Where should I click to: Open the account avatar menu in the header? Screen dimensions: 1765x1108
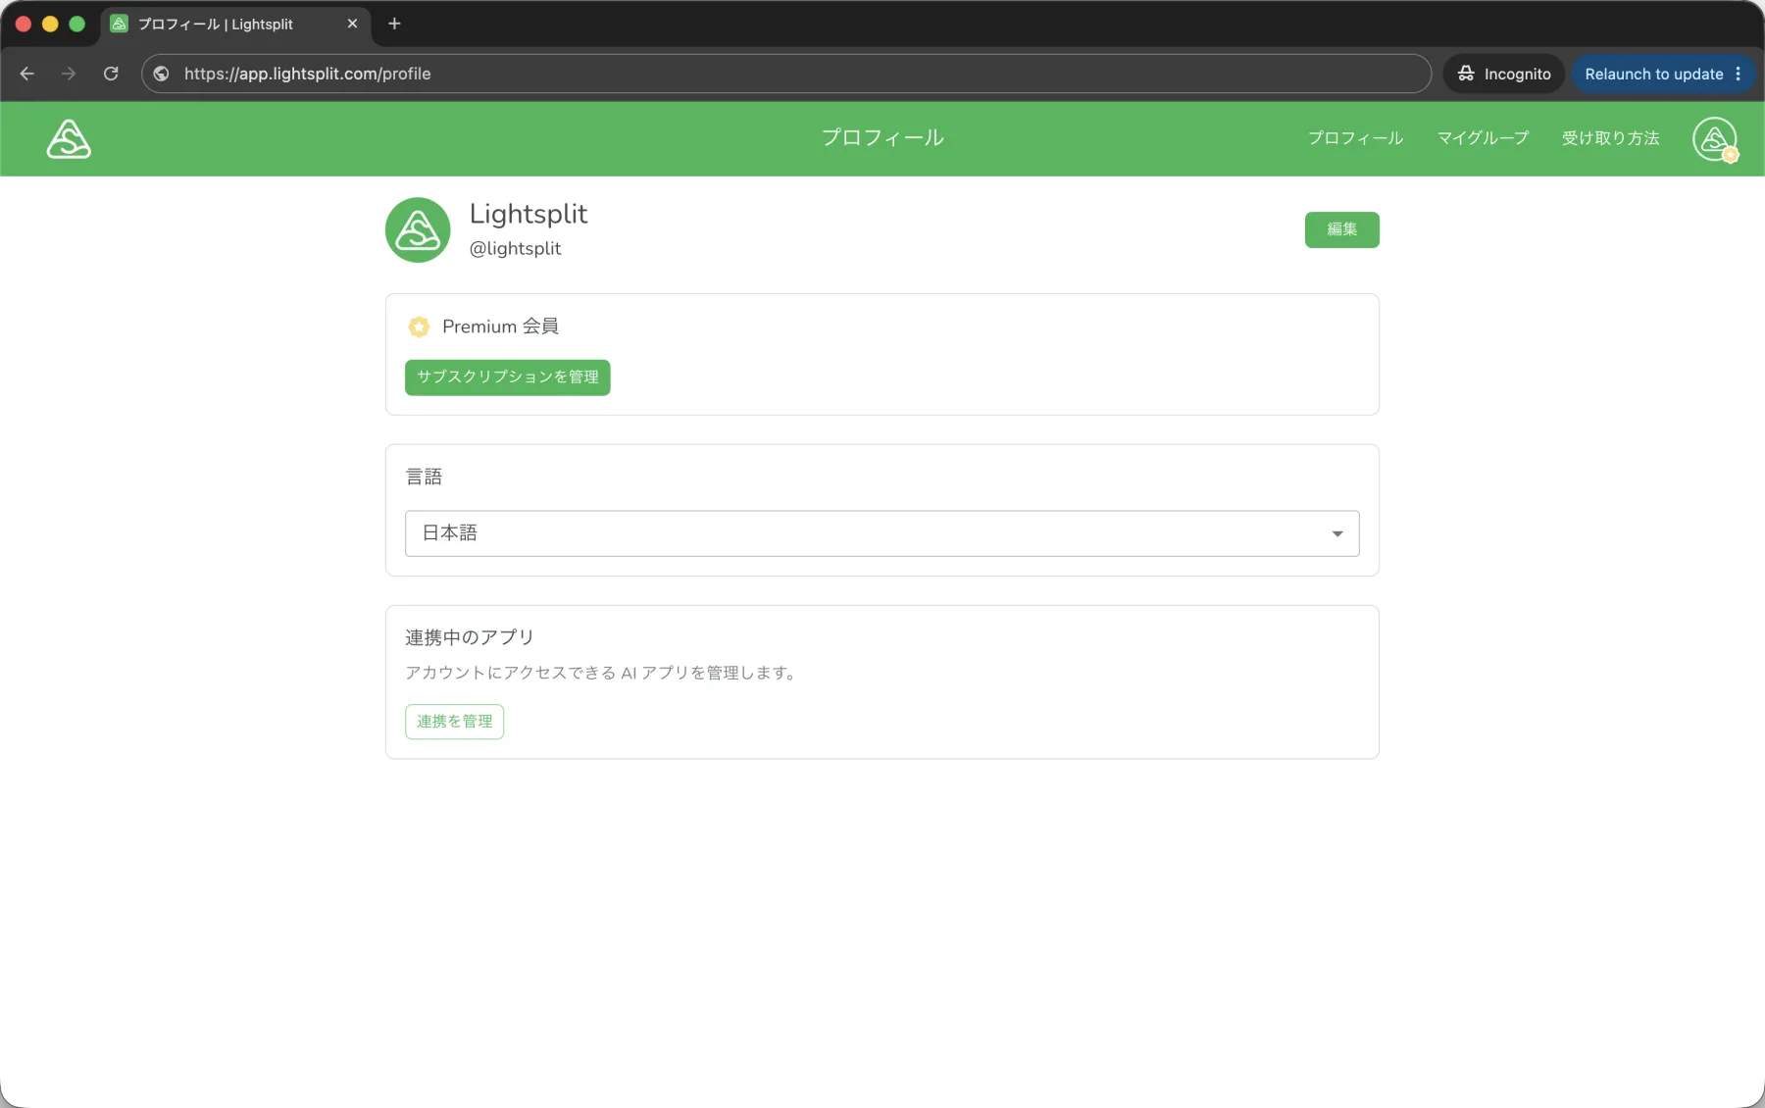[x=1715, y=139]
